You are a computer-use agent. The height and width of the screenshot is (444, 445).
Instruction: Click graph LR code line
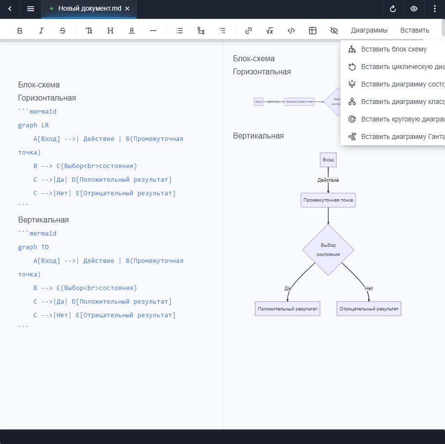click(x=34, y=125)
